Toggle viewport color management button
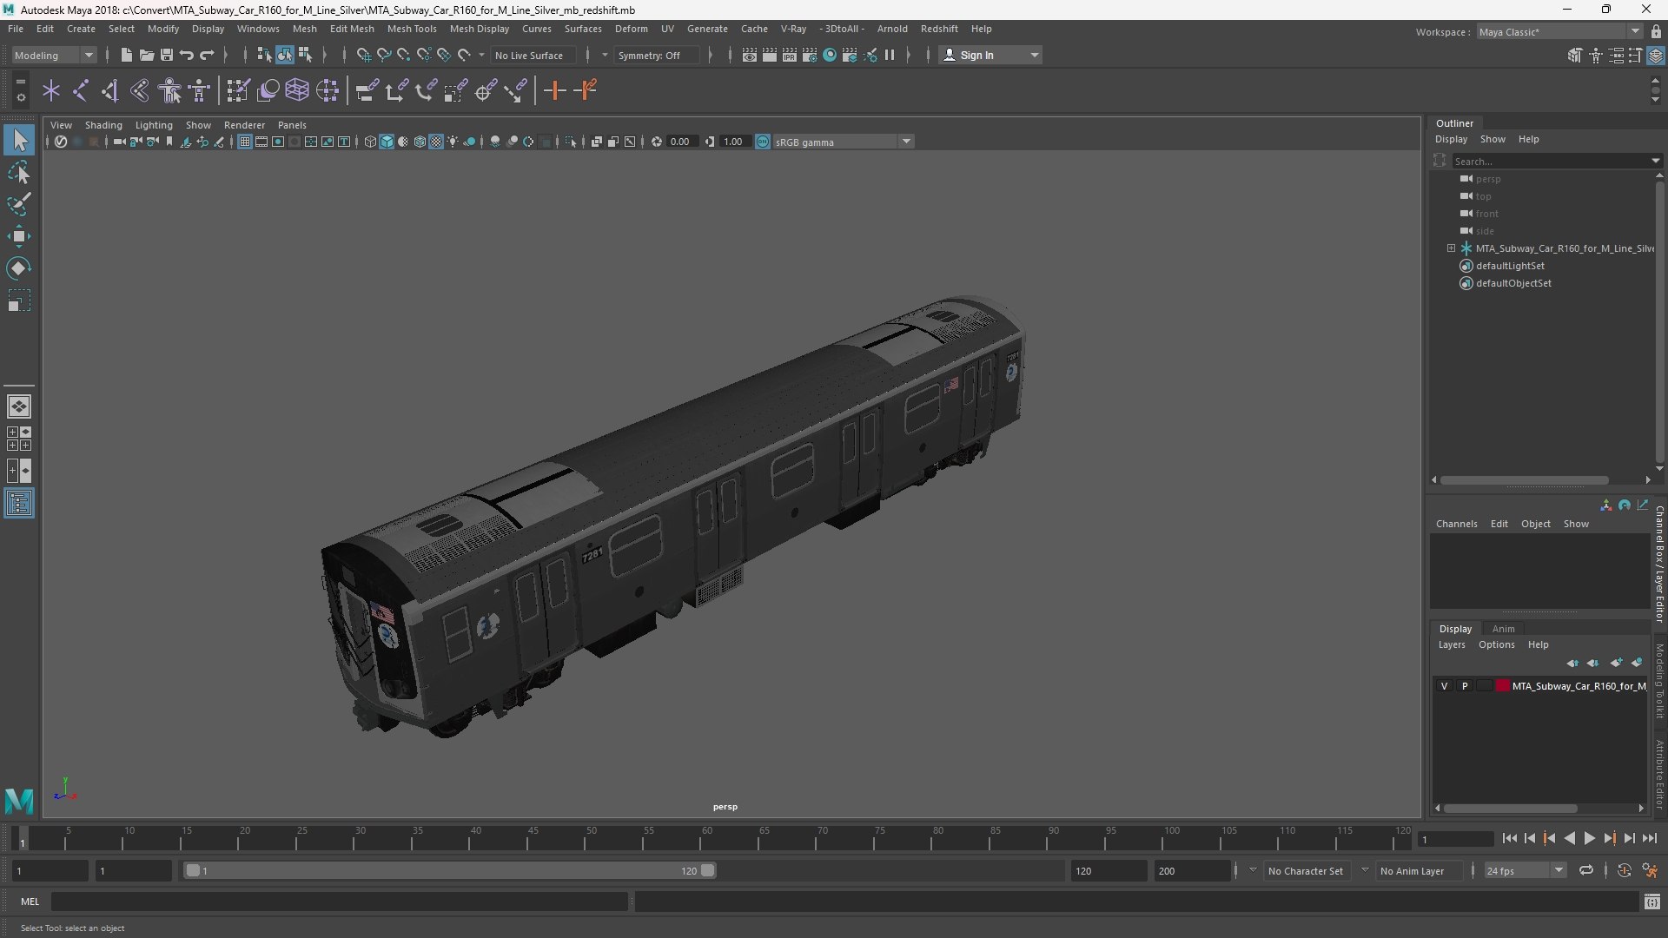The image size is (1668, 938). (x=763, y=142)
